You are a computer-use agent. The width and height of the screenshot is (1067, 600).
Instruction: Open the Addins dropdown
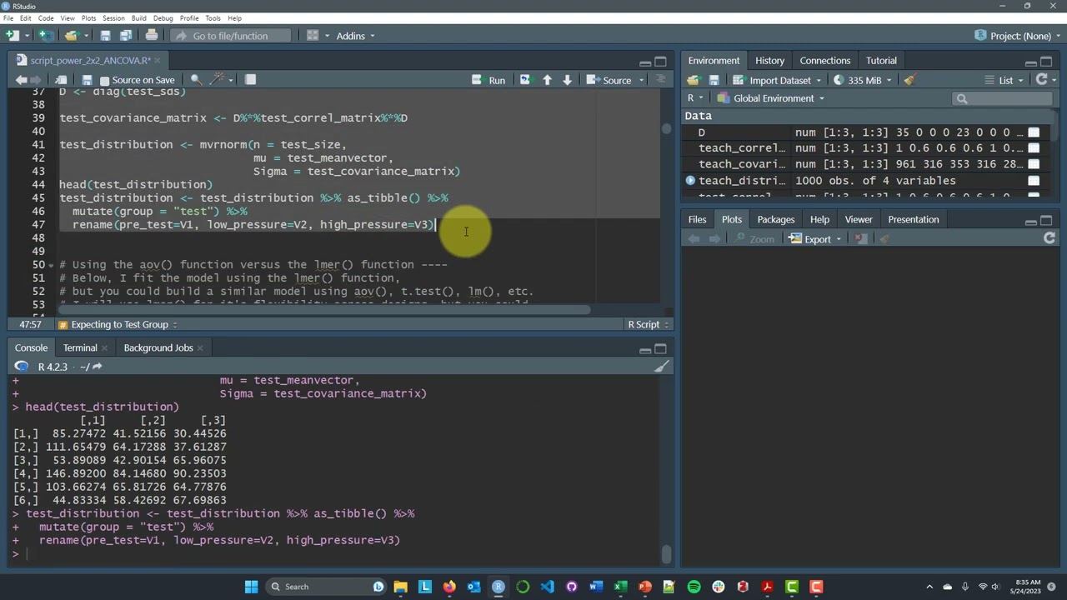pos(355,36)
